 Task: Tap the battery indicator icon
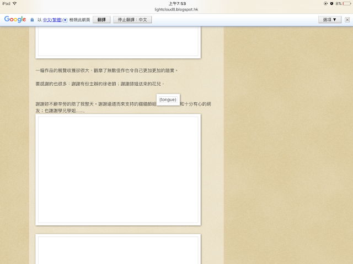point(347,4)
